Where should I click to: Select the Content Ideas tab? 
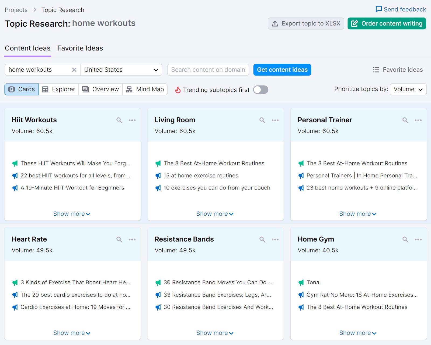[x=27, y=48]
